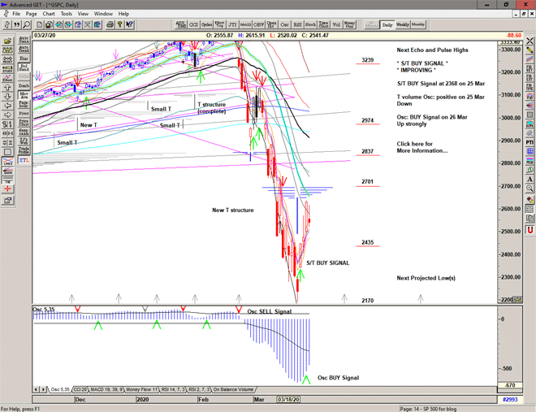Screen dimensions: 536x412
Task: Switch to the MACD 19, 39, 9 tab
Action: (x=106, y=389)
